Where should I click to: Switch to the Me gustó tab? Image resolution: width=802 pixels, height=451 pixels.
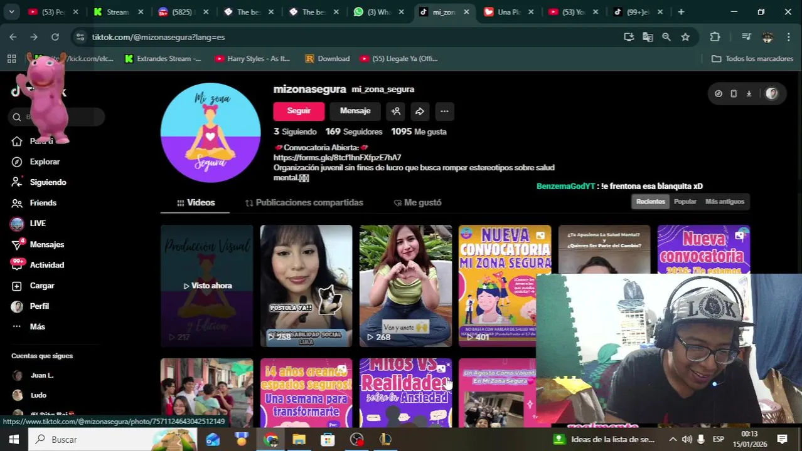[x=417, y=202]
